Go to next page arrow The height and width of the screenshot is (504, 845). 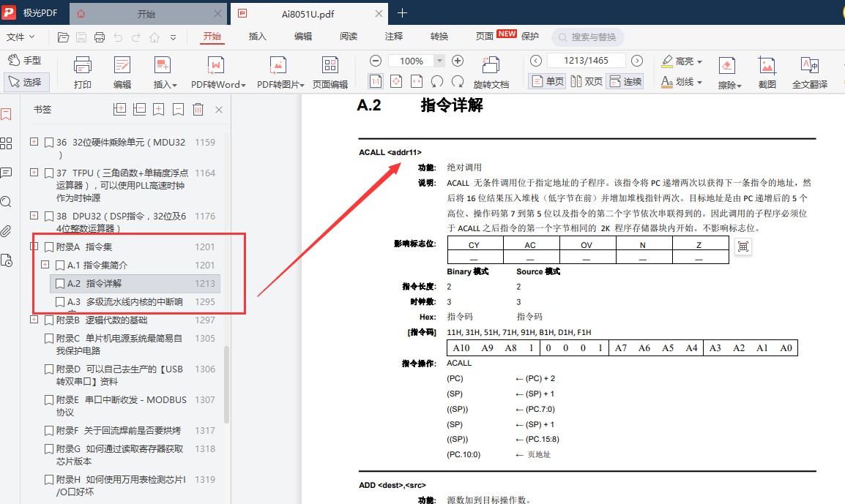(637, 60)
